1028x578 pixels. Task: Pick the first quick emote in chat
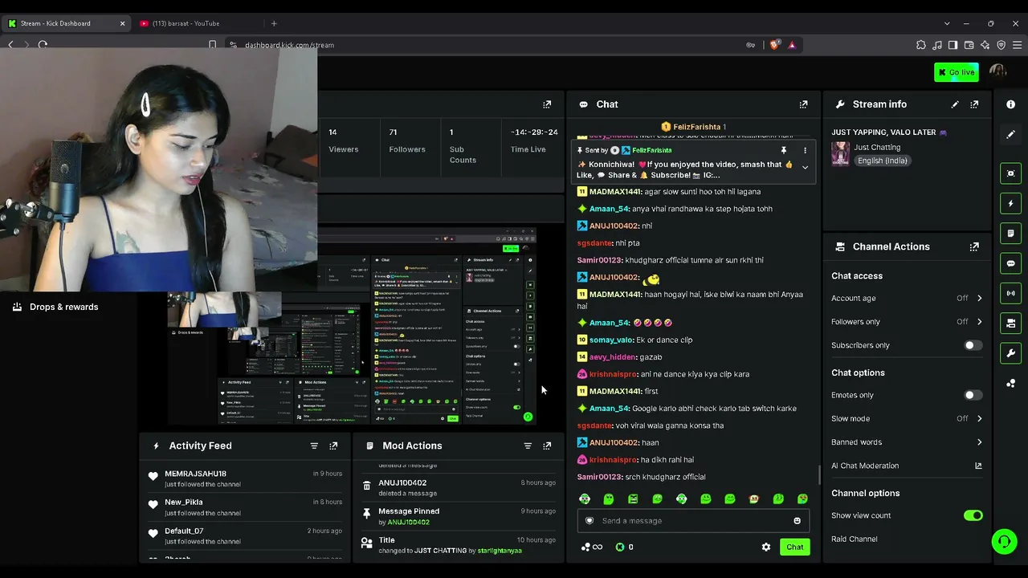(585, 499)
